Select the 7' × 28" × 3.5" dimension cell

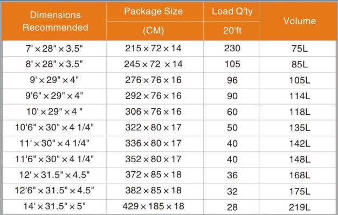point(54,48)
